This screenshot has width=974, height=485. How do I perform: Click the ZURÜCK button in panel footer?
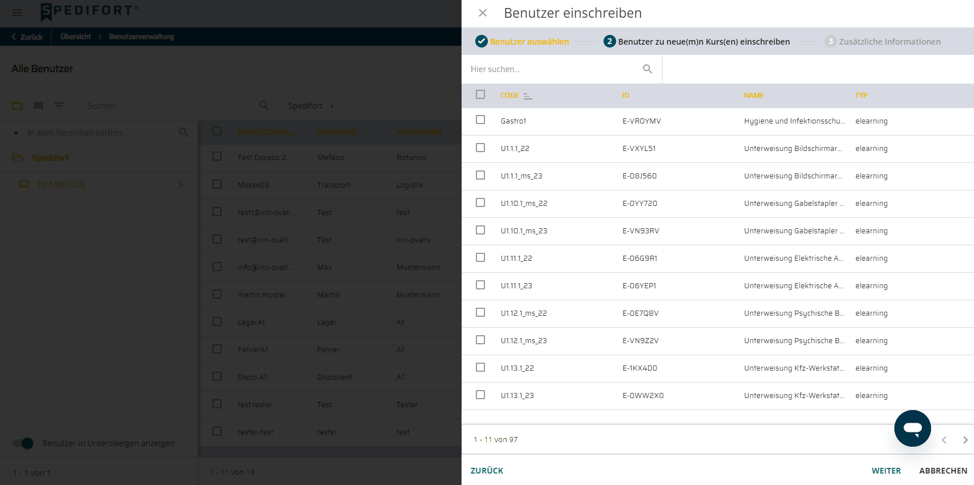click(x=487, y=471)
